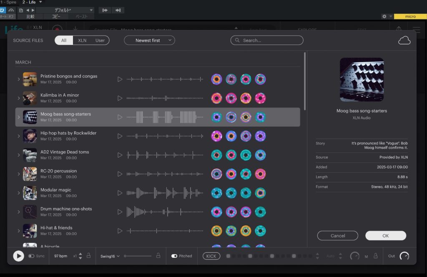This screenshot has height=277, width=427.
Task: Click the cloud download icon
Action: click(x=404, y=40)
